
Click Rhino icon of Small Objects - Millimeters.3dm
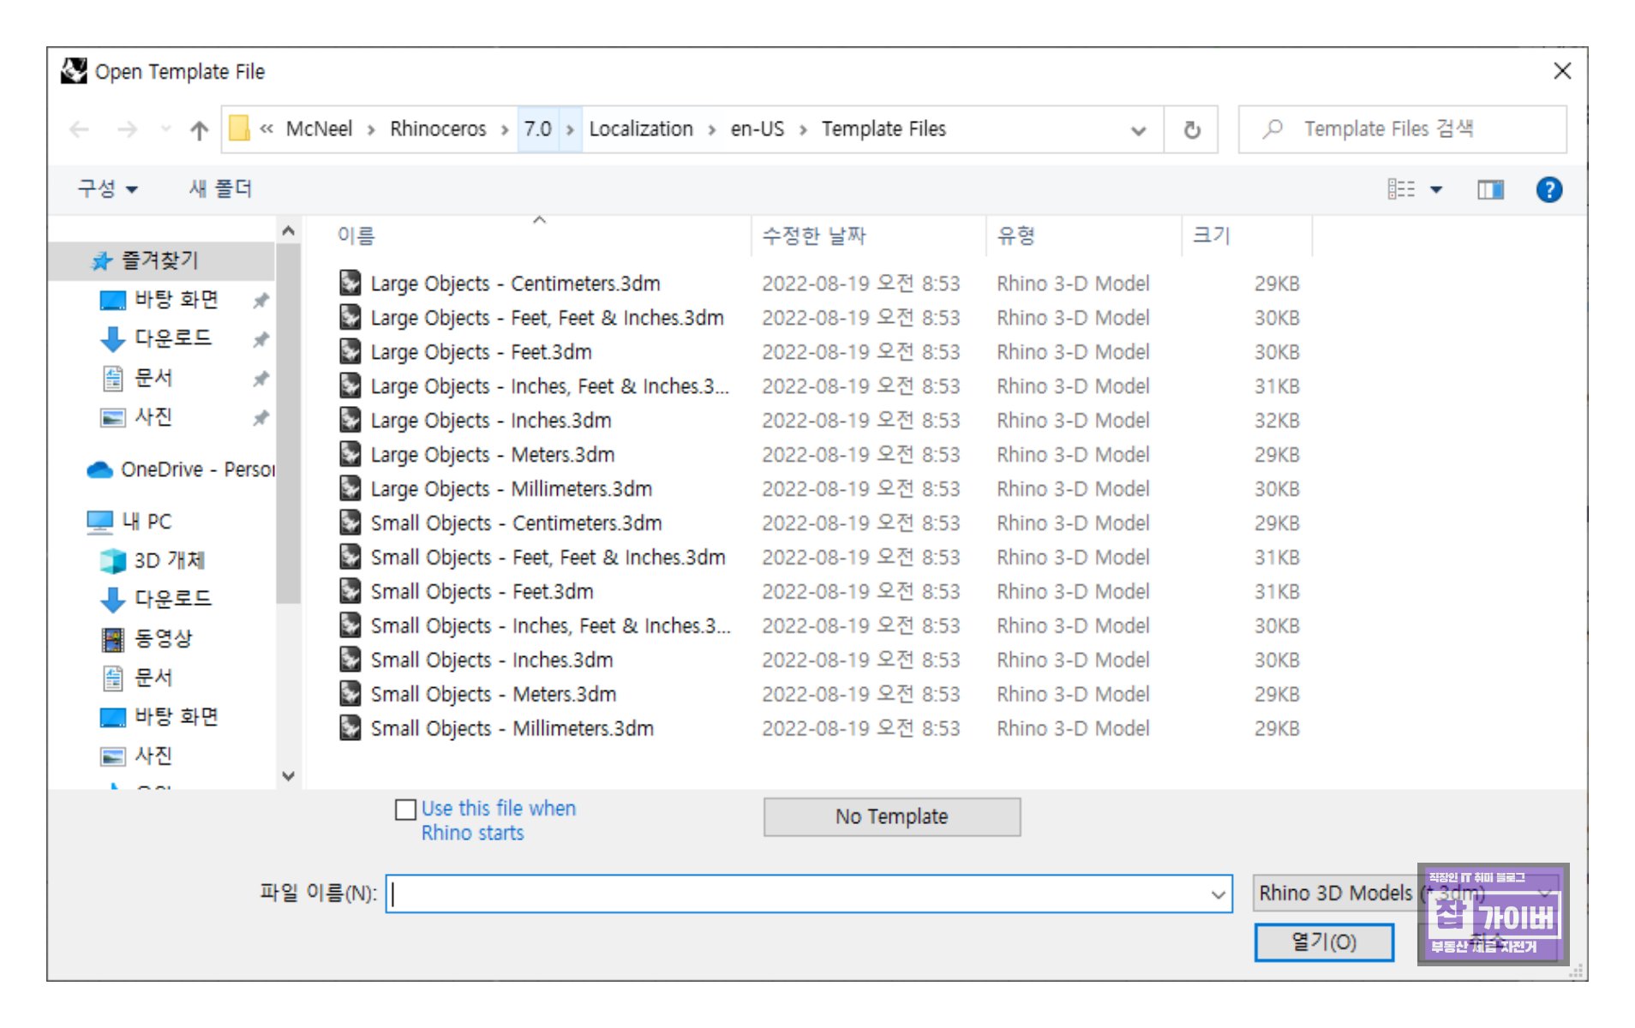(350, 727)
